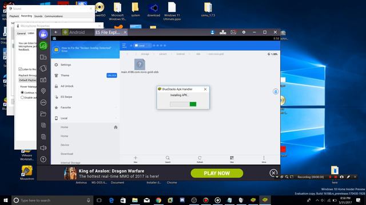
Task: Rotate screen using BlueStacks sidebar icon
Action: coord(43,68)
